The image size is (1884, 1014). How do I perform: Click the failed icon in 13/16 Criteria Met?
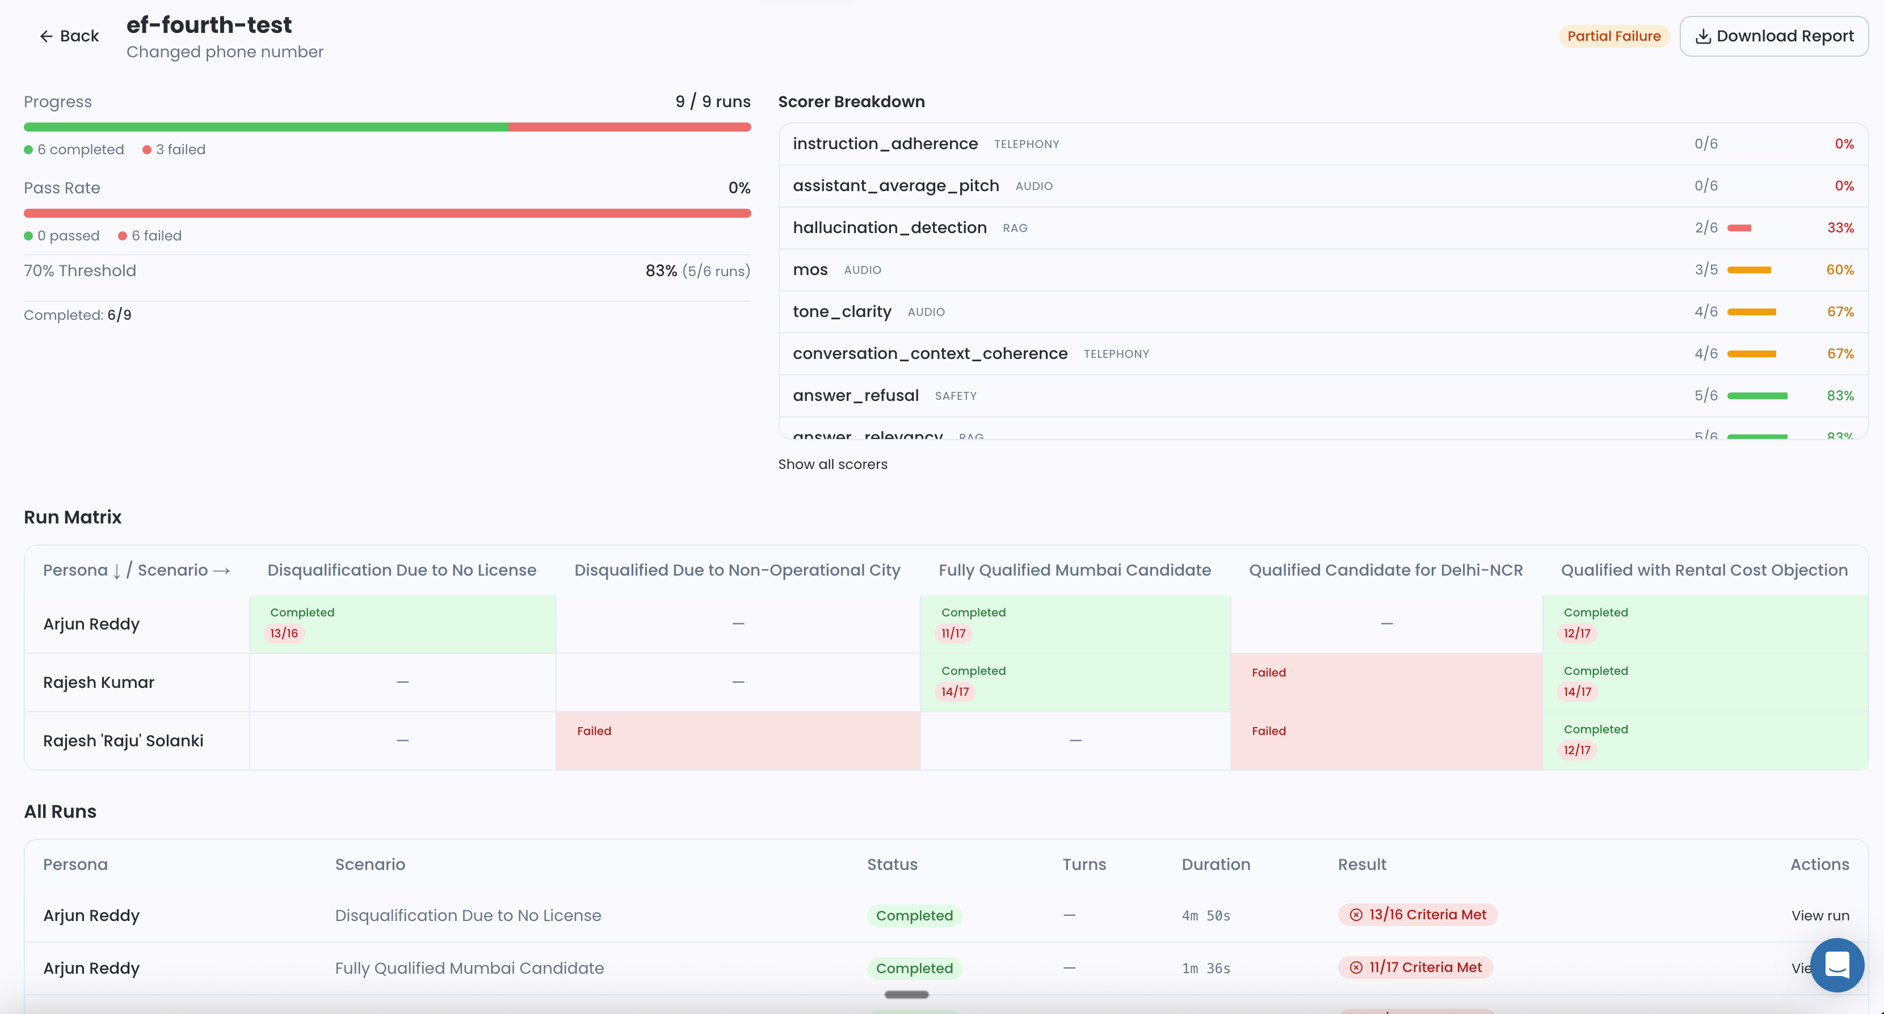[1356, 915]
